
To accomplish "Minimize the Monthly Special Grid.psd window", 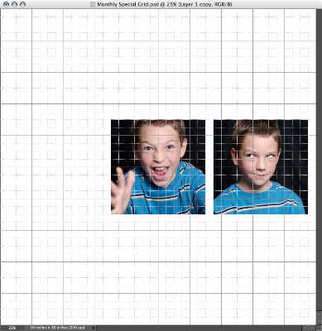I will pyautogui.click(x=14, y=4).
